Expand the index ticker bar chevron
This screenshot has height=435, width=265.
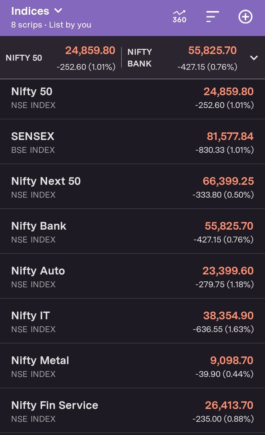point(254,58)
